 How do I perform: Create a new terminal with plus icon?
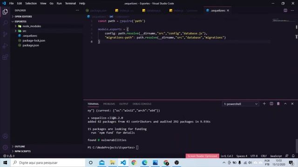264,104
